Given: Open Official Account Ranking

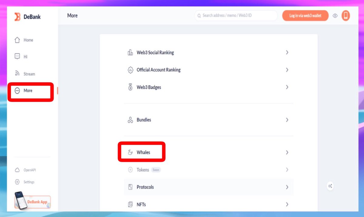Looking at the screenshot, I should pyautogui.click(x=209, y=70).
